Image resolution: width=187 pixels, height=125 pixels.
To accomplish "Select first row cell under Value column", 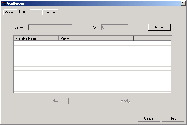I will [x=96, y=43].
